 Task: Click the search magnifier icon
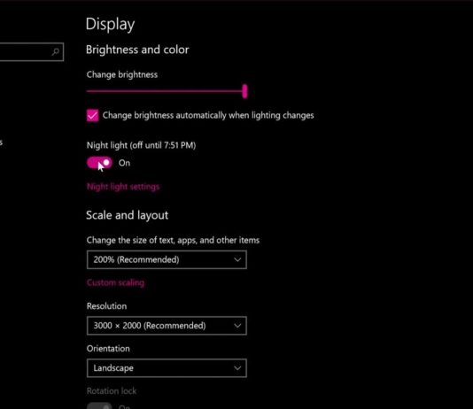55,52
